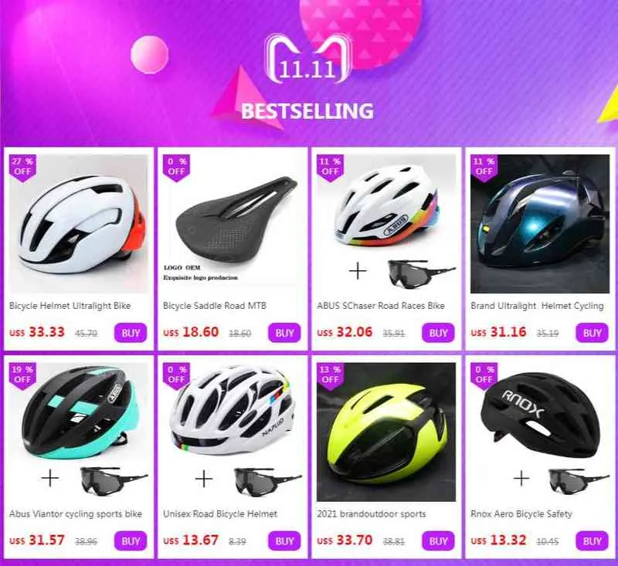Buy the Bicycle Helmet Ultralight Bike
This screenshot has height=566, width=618.
131,333
